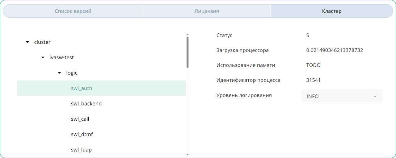Collapse the cluster node arrow
This screenshot has width=396, height=158.
(x=27, y=42)
